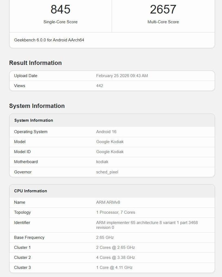Click the multi-core score value 2657
Viewport: 222px width, 277px height.
[163, 9]
